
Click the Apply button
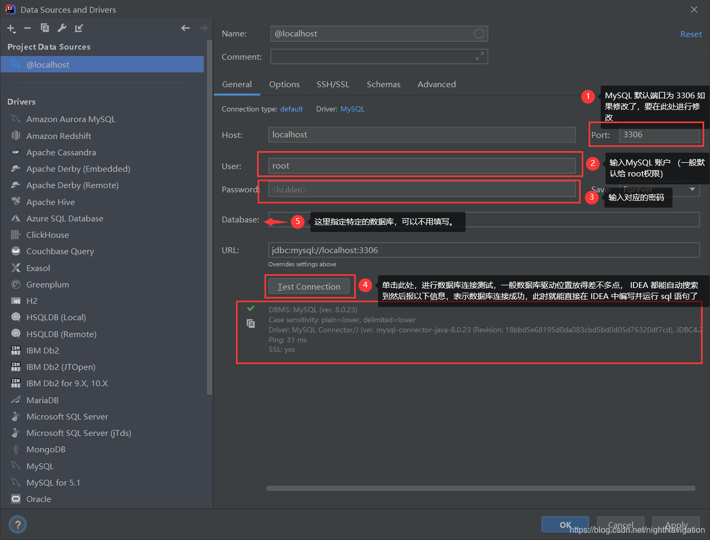coord(676,525)
